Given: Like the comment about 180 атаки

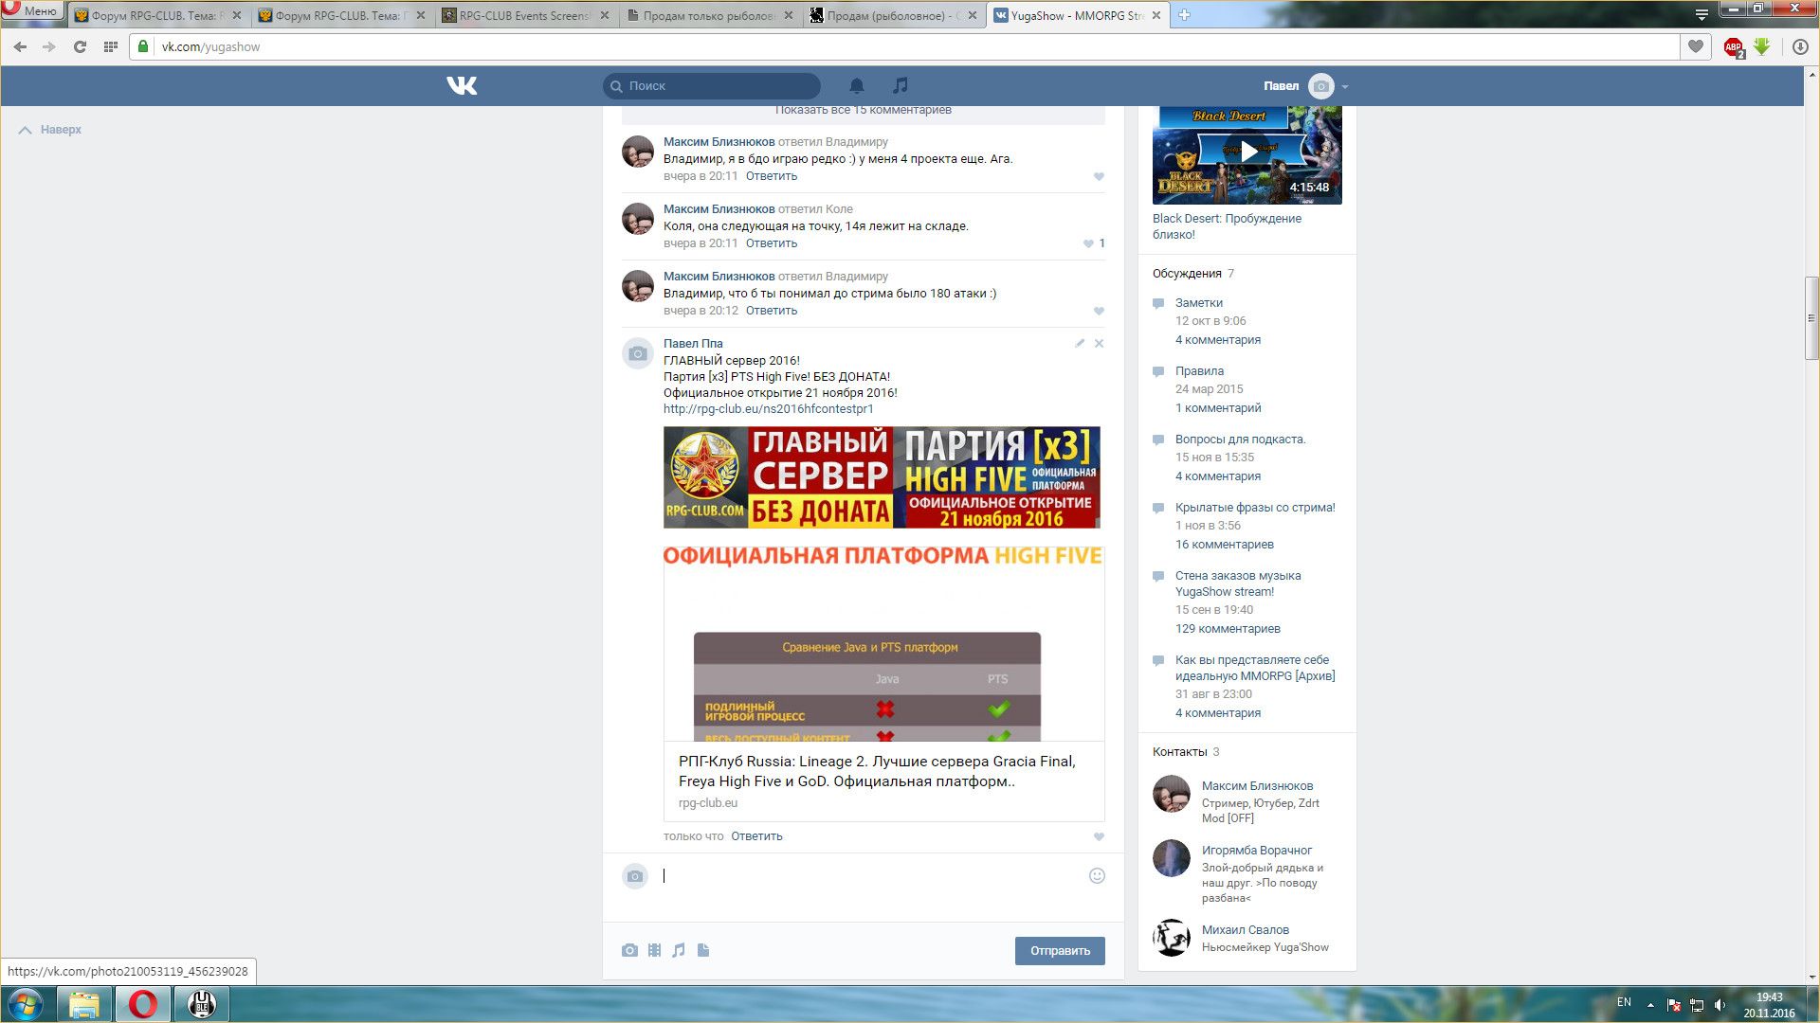Looking at the screenshot, I should point(1099,311).
